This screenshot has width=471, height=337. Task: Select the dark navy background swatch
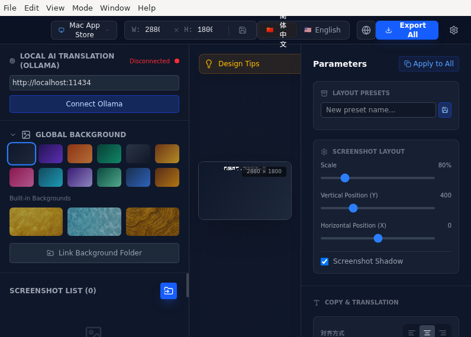(22, 154)
